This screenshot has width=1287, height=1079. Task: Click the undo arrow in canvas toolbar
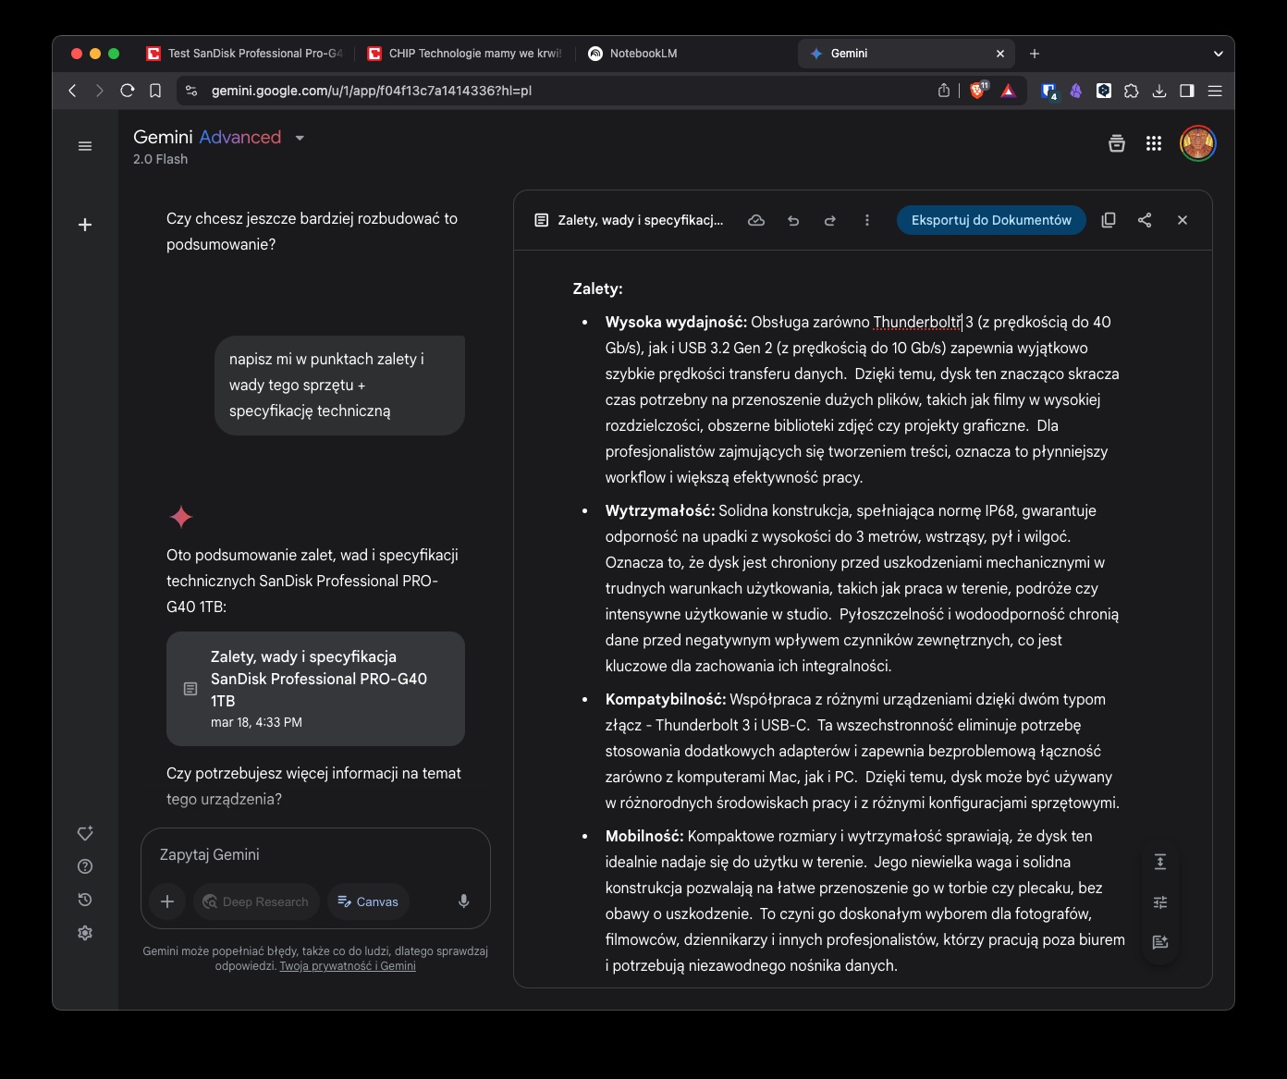(x=793, y=220)
